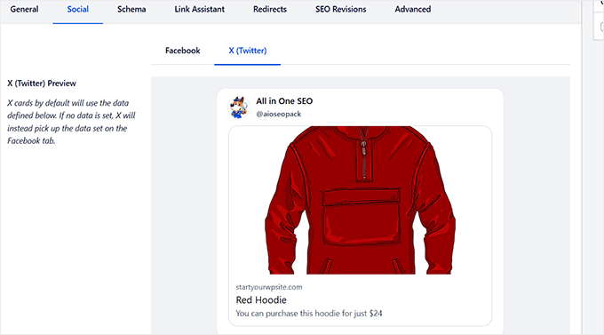This screenshot has height=335, width=604.
Task: Open the General tab
Action: (x=24, y=9)
